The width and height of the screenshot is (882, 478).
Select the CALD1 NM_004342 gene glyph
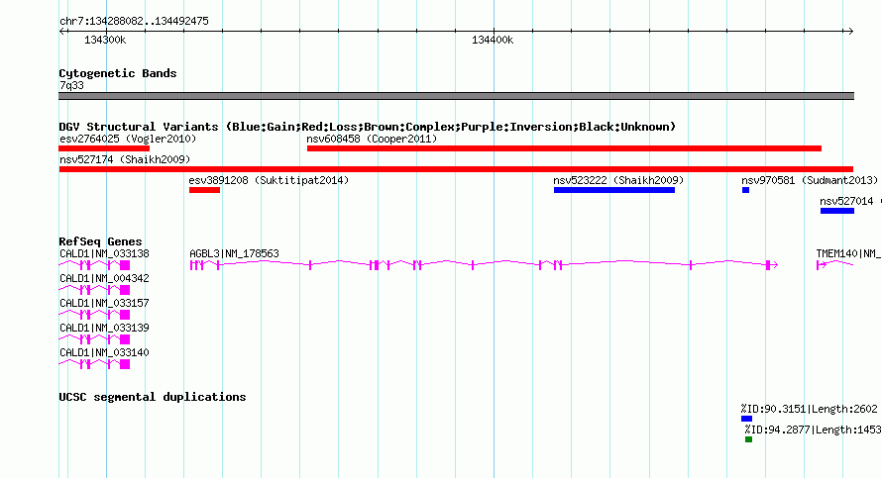[x=94, y=290]
